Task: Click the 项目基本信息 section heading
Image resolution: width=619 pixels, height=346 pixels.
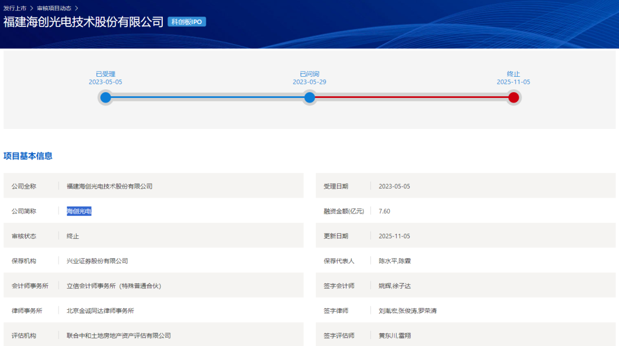Action: [28, 156]
